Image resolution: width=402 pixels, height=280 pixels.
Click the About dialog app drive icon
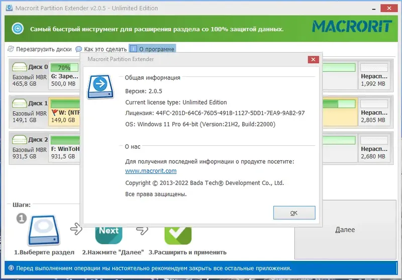click(100, 87)
